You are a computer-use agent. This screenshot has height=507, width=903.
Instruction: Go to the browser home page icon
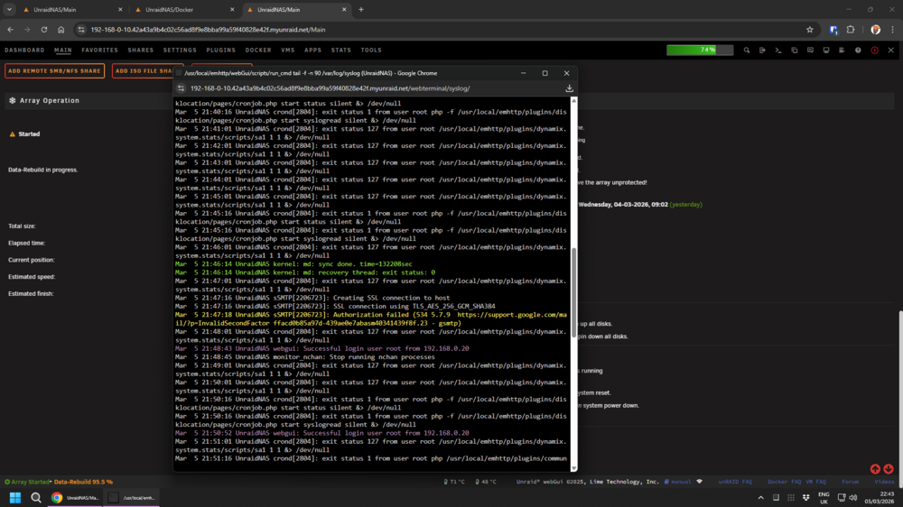pyautogui.click(x=61, y=30)
